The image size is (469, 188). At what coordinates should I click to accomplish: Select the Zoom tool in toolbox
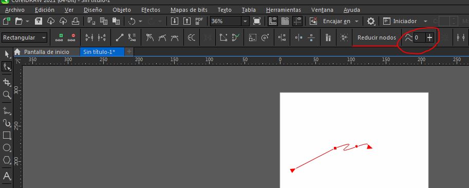point(7,95)
